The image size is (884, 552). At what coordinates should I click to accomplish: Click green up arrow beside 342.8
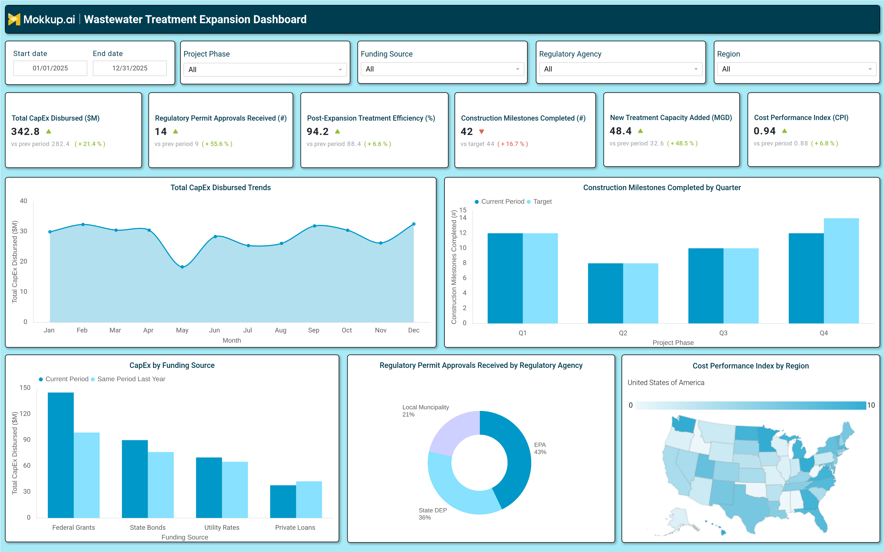tap(49, 131)
